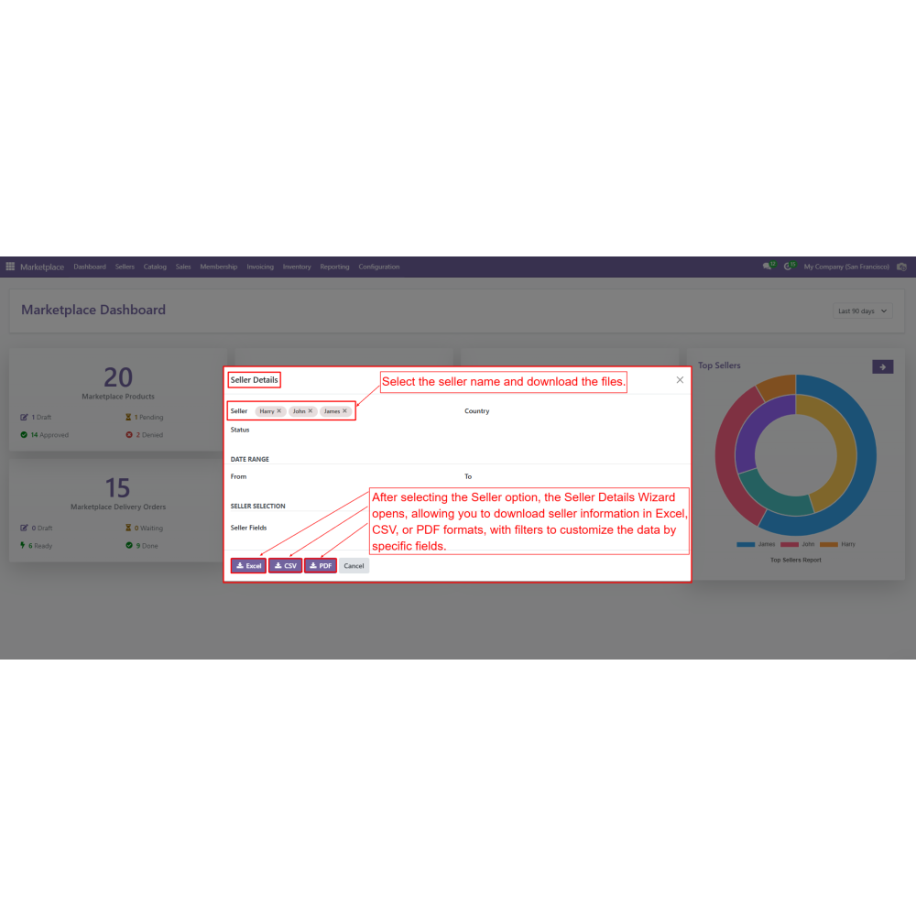Download seller details as PDF

click(321, 566)
